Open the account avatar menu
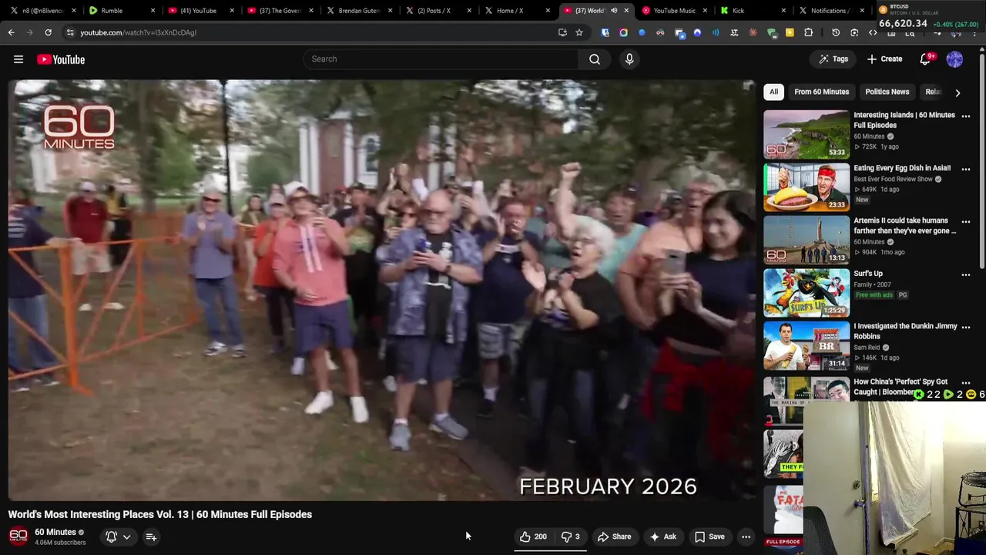Image resolution: width=986 pixels, height=555 pixels. coord(954,59)
